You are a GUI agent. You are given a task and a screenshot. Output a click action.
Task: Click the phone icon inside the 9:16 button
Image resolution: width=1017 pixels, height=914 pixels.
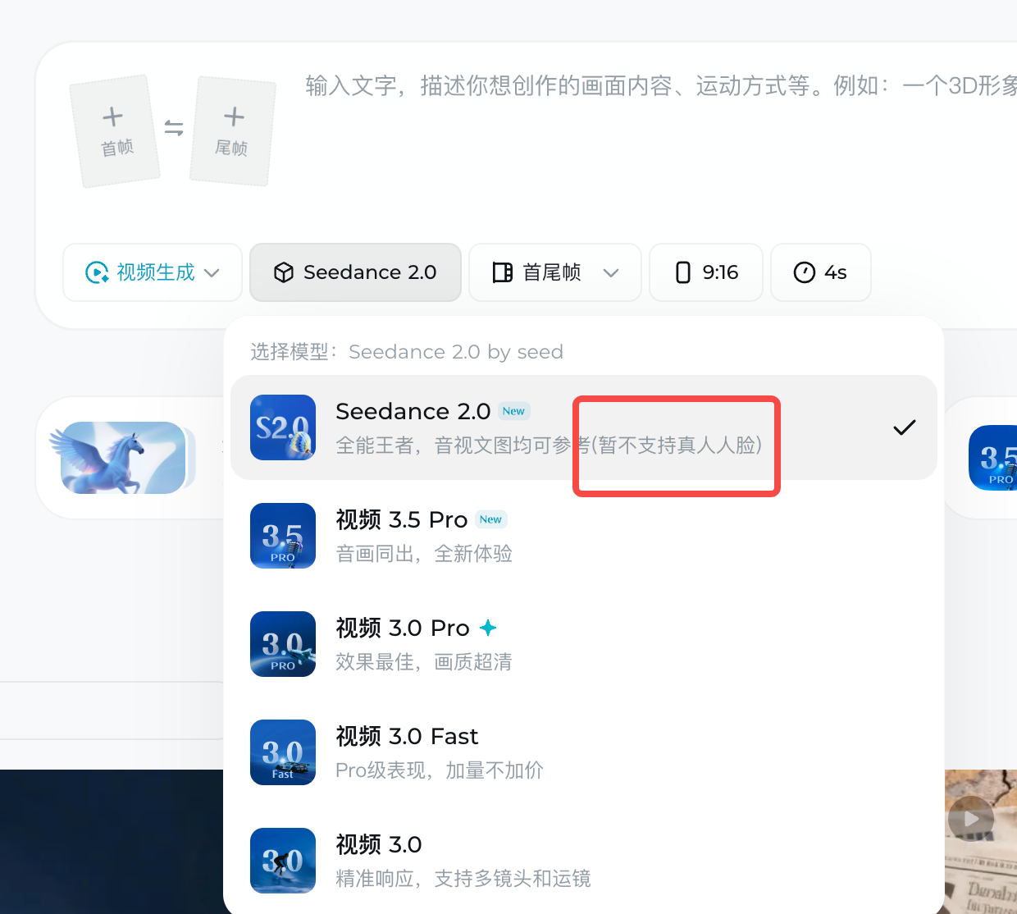click(x=683, y=272)
